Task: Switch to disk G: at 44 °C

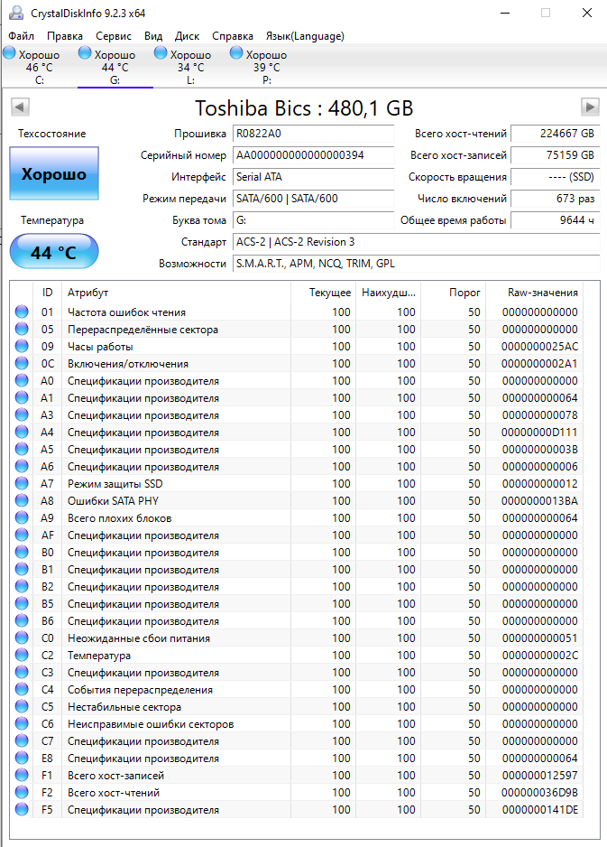Action: click(115, 67)
